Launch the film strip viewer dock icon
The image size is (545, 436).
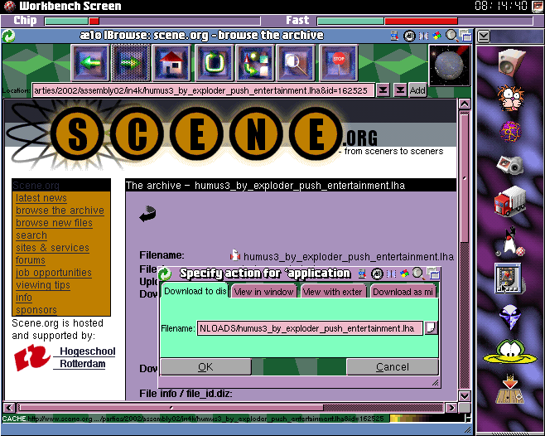point(509,278)
